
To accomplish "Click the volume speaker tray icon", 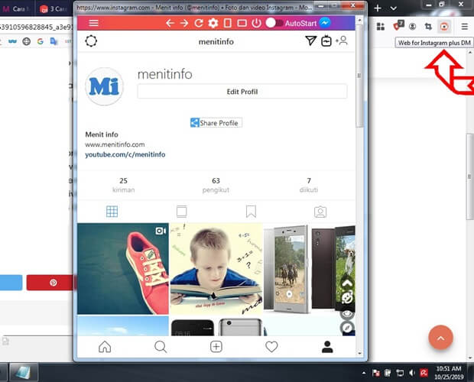I will tap(412, 373).
